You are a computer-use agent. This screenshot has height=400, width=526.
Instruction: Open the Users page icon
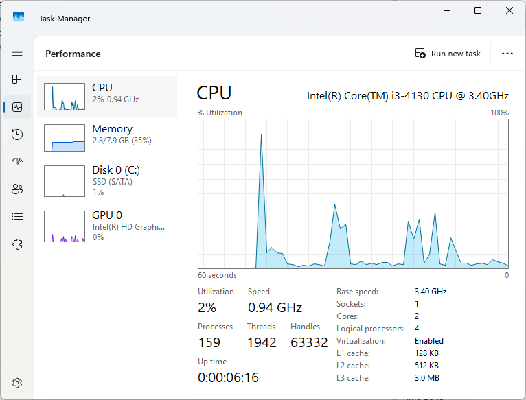(17, 189)
